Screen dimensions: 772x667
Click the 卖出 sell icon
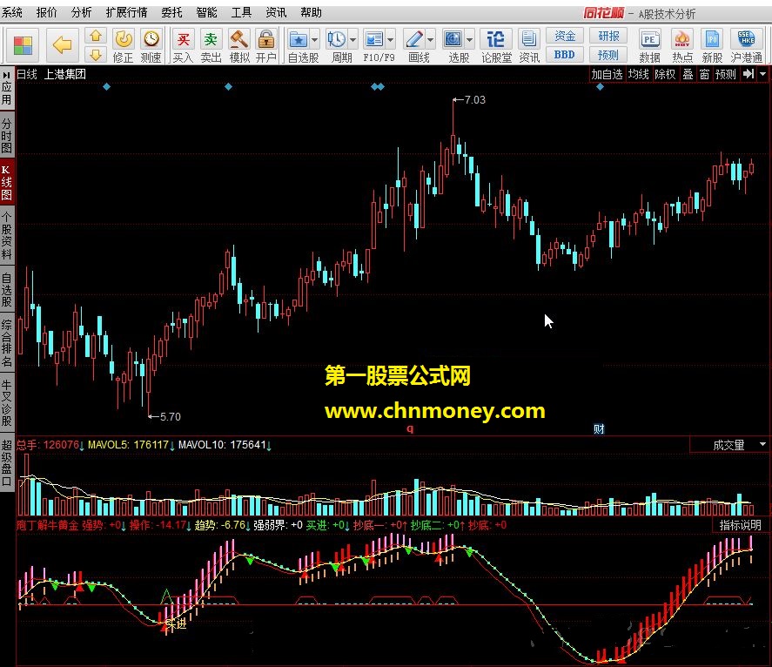[x=211, y=46]
